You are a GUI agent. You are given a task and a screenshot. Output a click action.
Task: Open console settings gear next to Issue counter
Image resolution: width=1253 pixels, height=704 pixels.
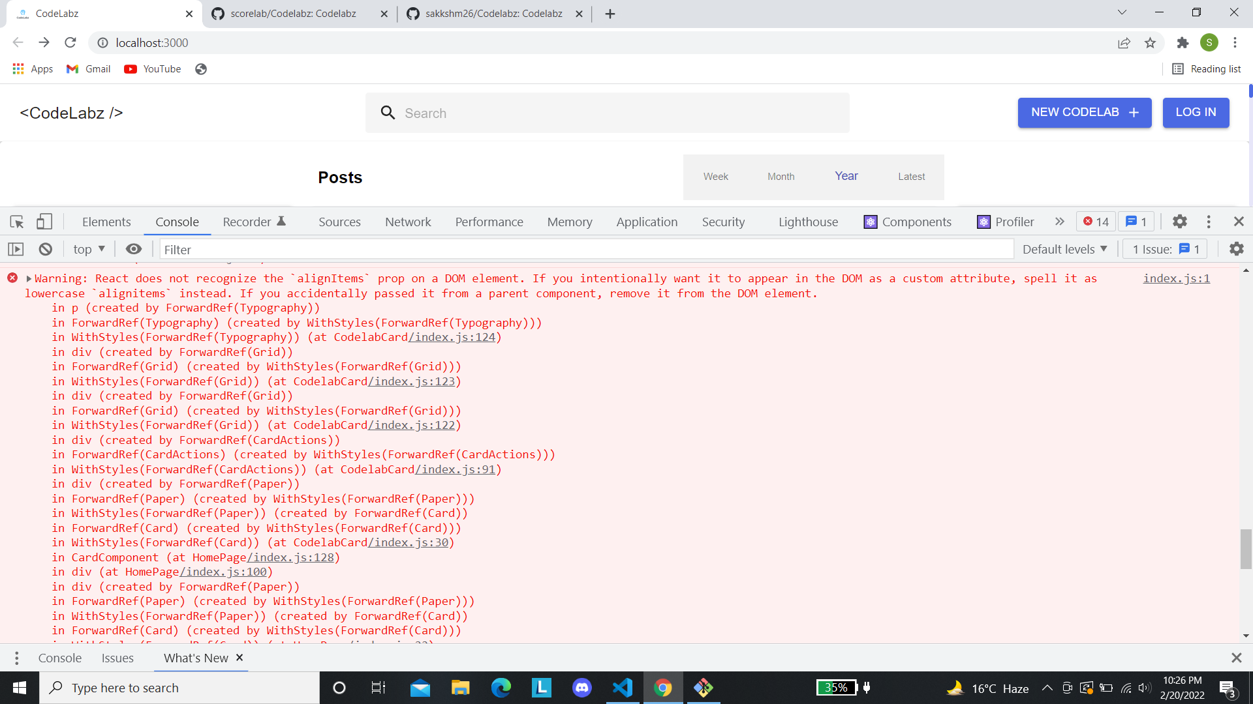pos(1237,249)
